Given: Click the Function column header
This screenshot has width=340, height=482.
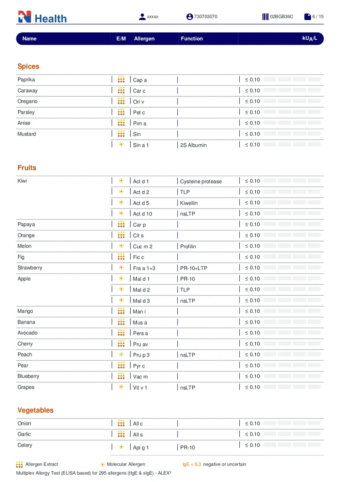Looking at the screenshot, I should click(x=192, y=39).
